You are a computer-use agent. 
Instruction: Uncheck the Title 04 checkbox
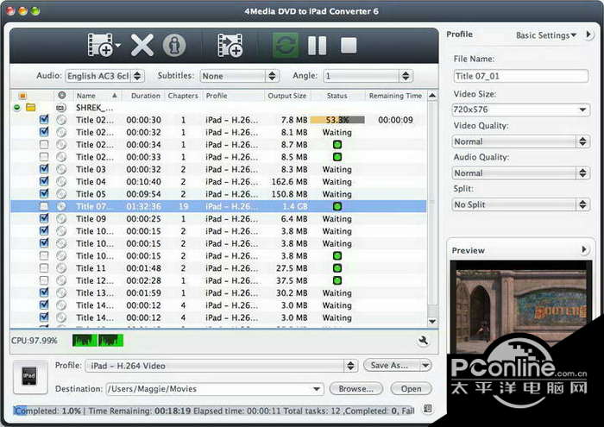(x=44, y=181)
